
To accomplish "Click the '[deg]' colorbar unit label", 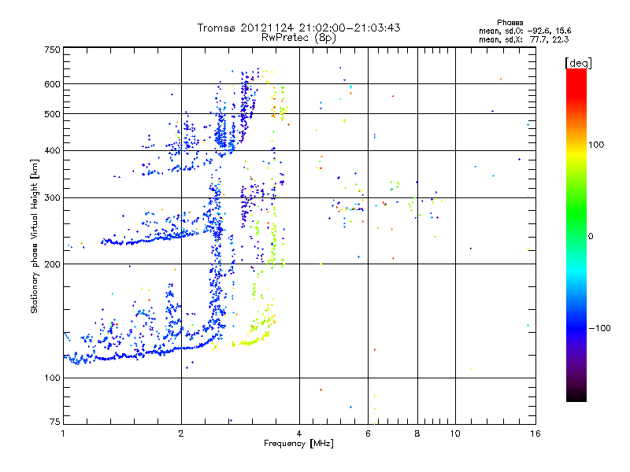I will pyautogui.click(x=578, y=63).
